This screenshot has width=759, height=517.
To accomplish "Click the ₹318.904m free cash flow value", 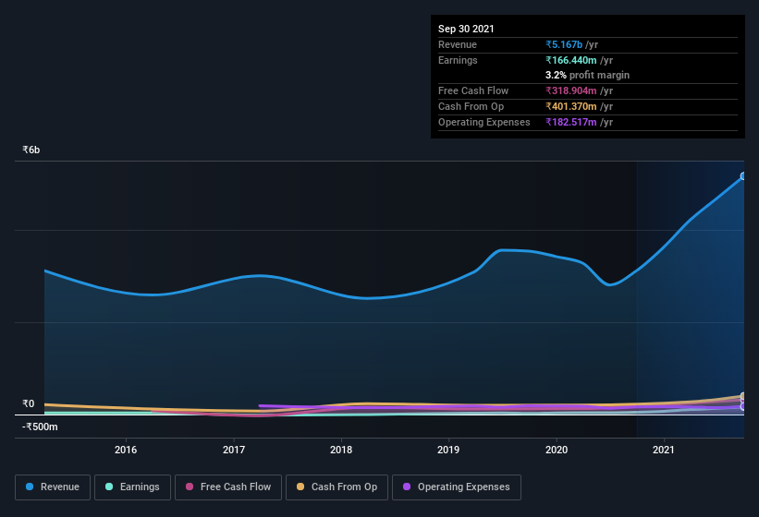I will [x=571, y=90].
